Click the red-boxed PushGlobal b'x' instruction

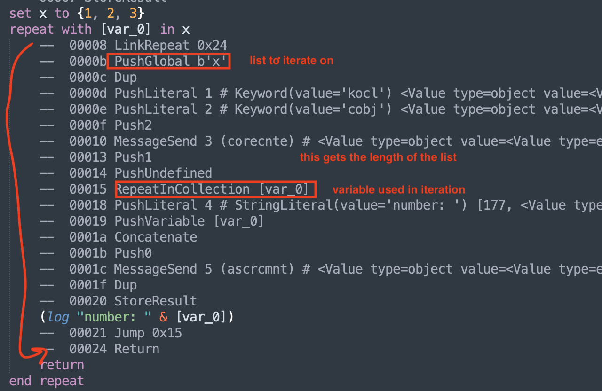168,61
